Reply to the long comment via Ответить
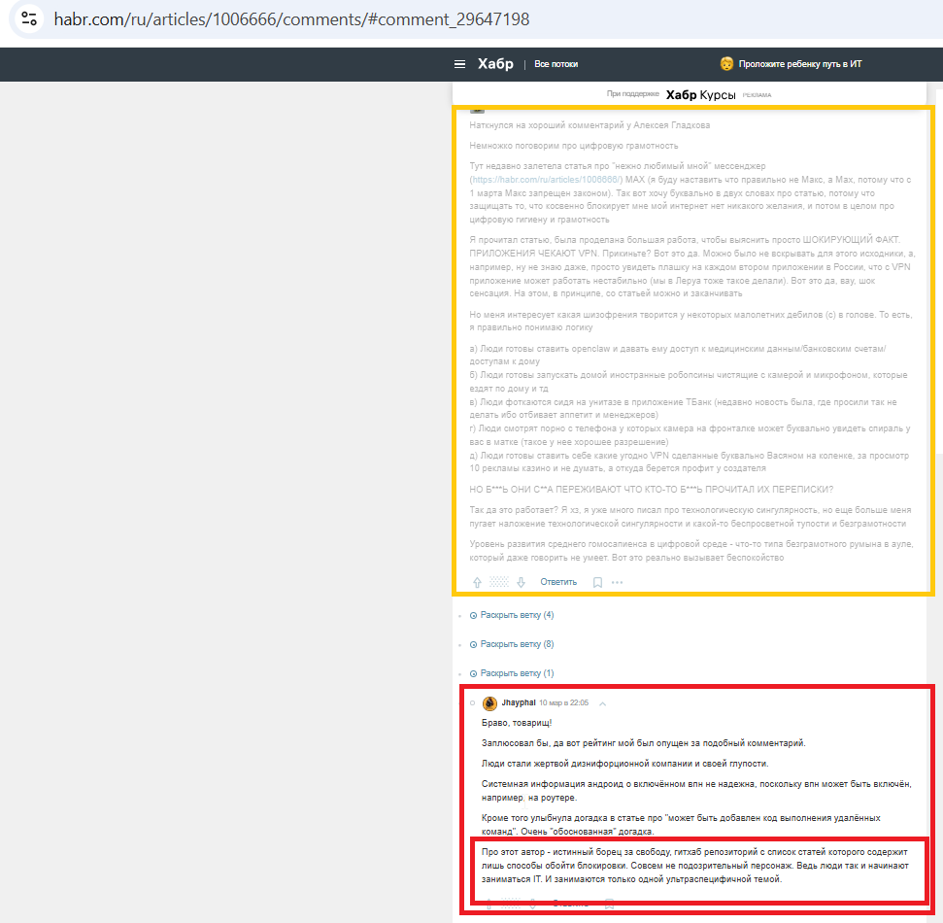 click(x=558, y=582)
